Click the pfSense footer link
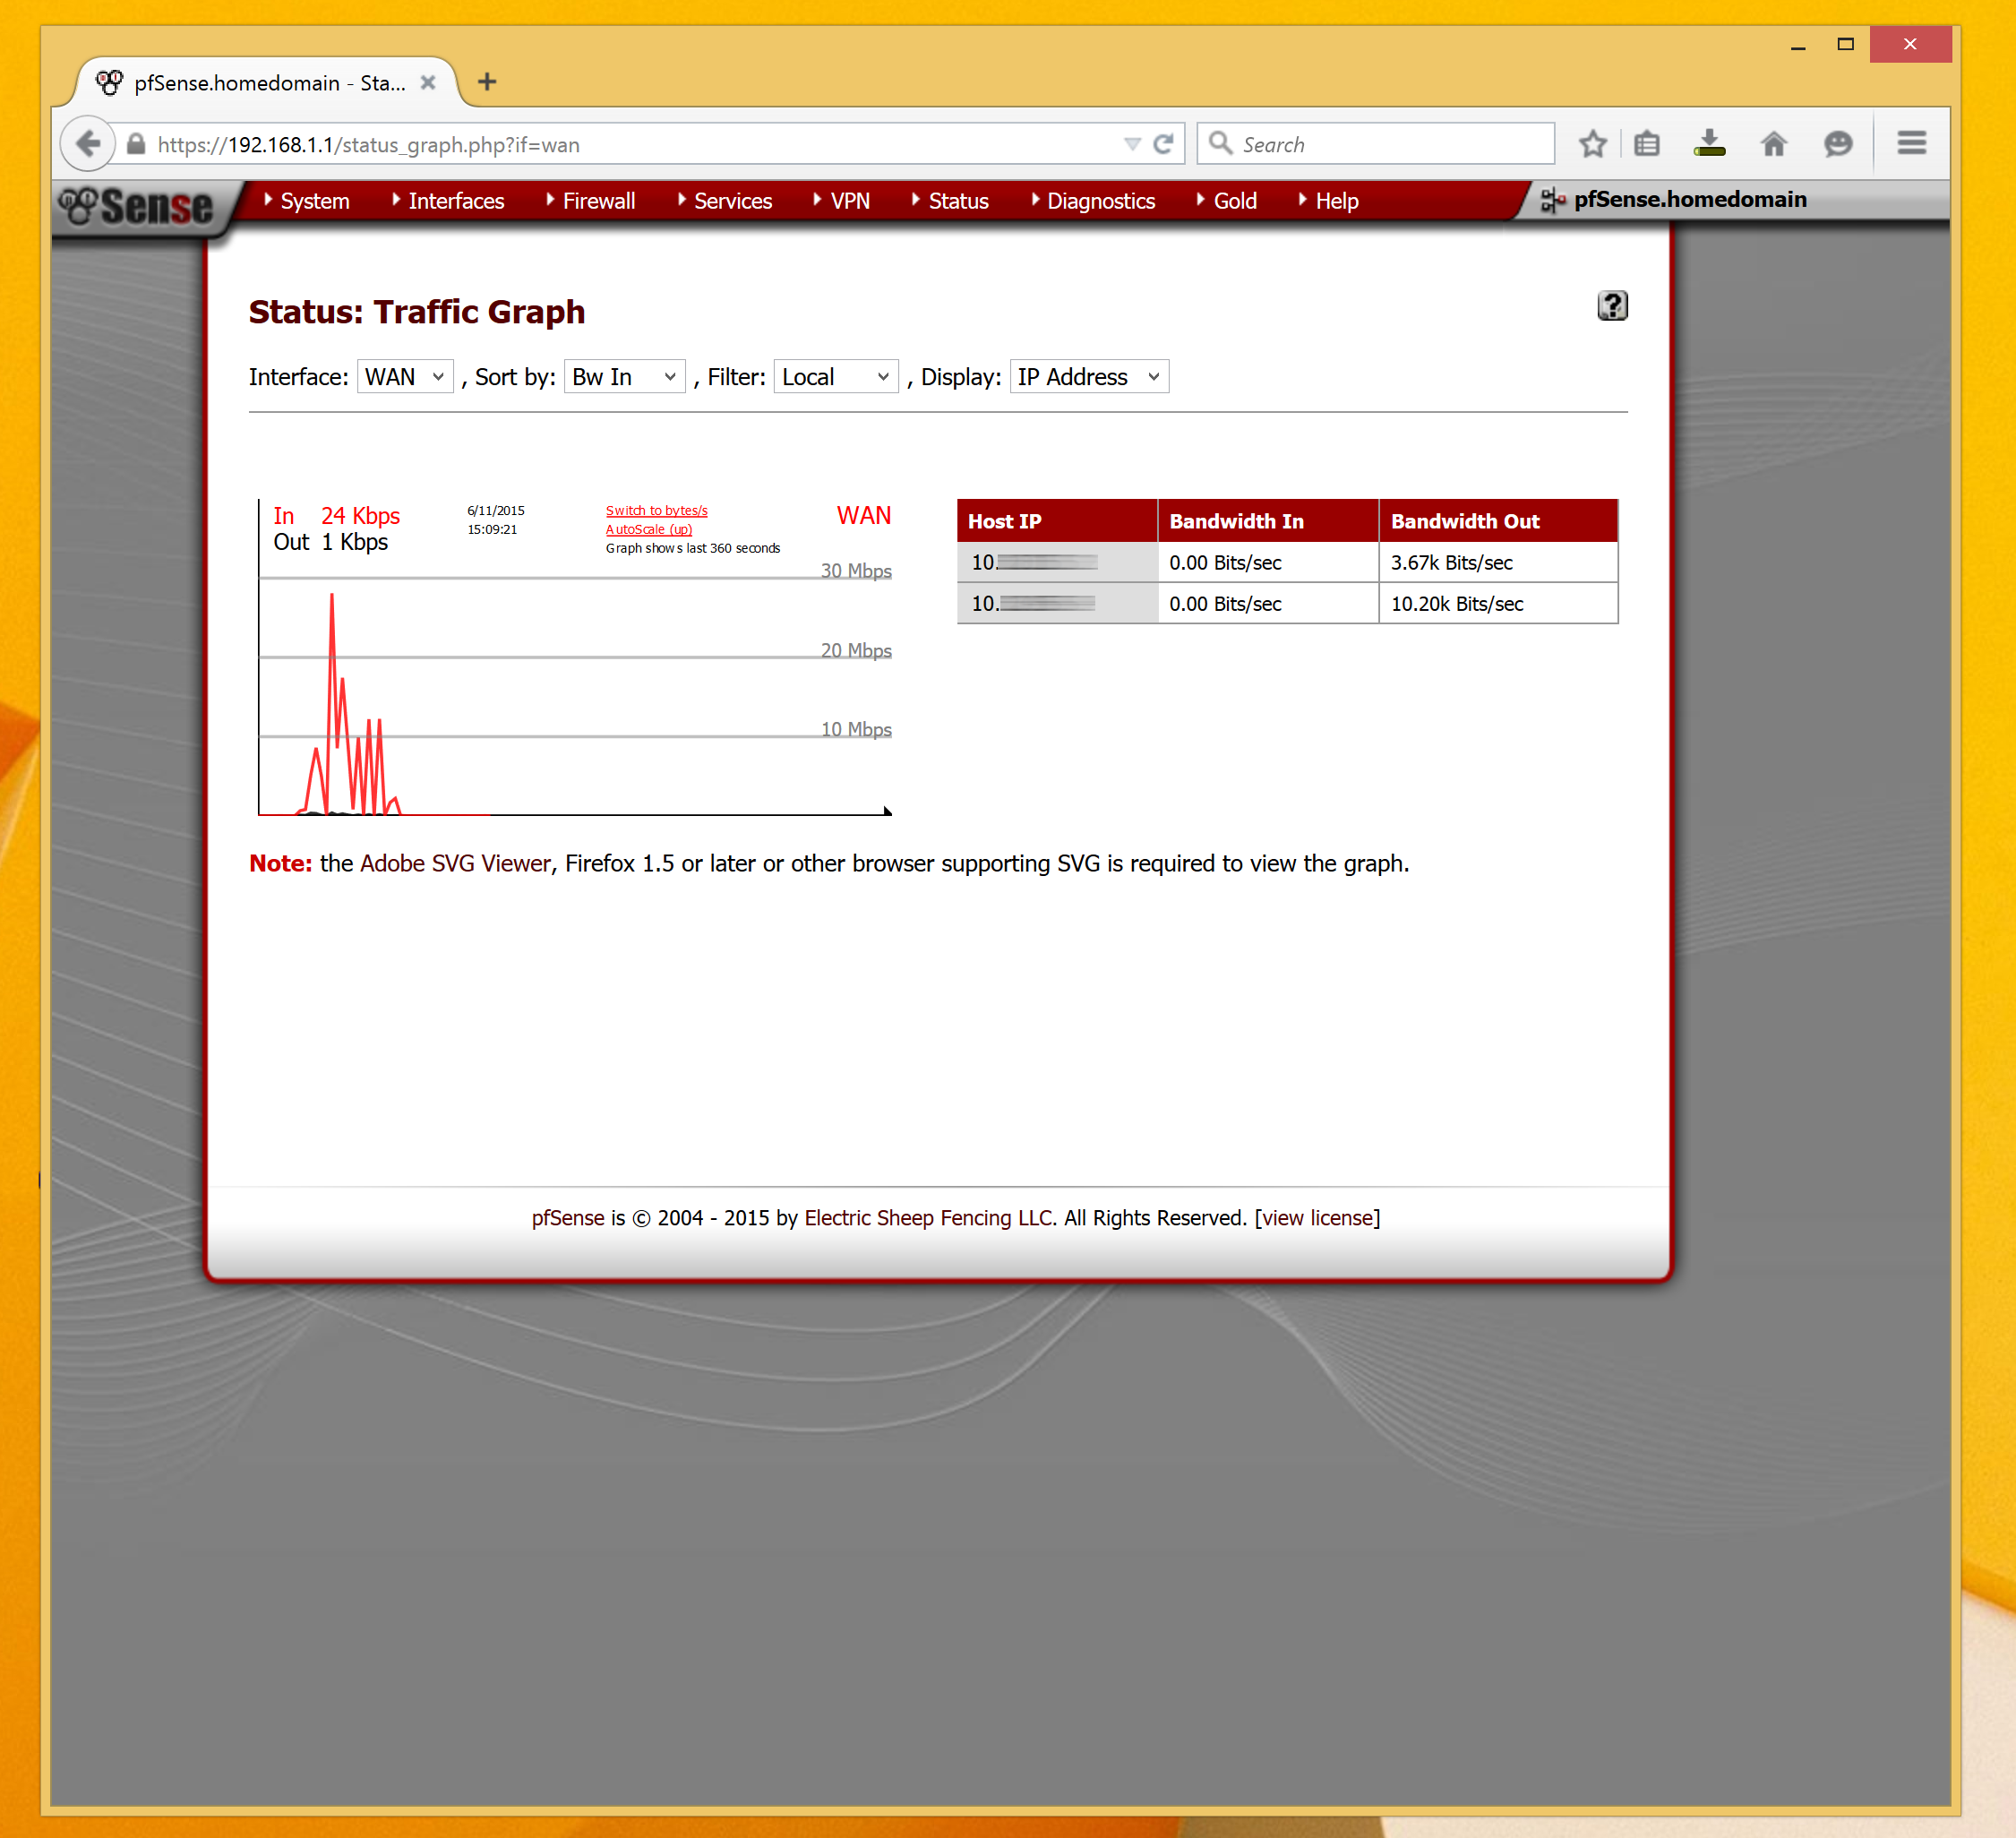 point(568,1218)
